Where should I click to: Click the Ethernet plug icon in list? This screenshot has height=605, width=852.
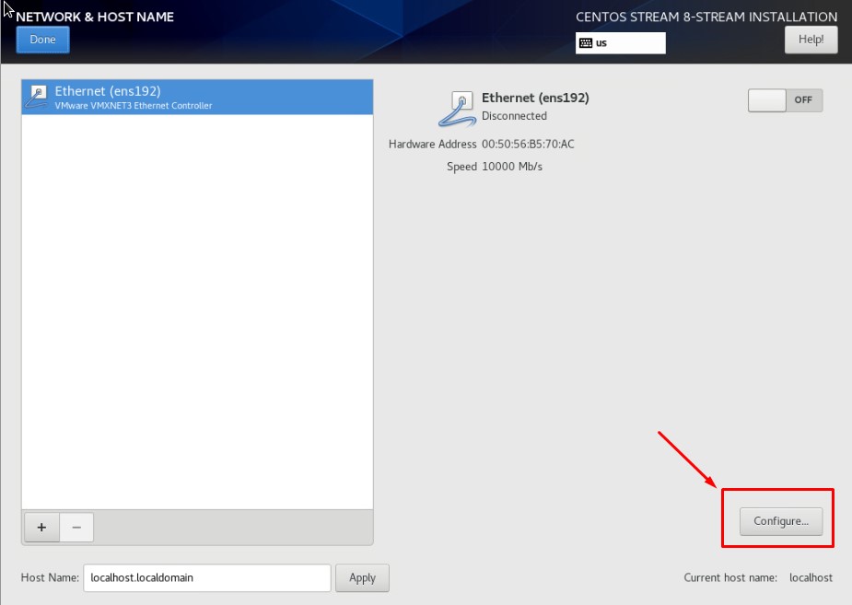point(37,96)
